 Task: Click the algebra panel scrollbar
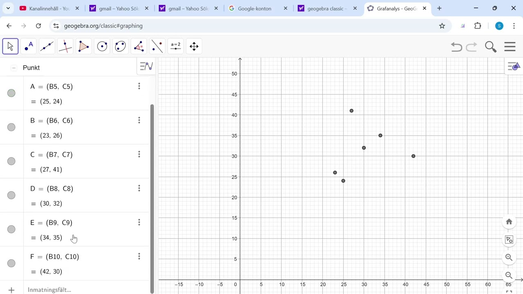[x=152, y=199]
